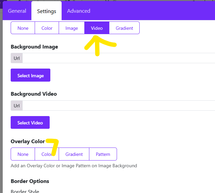
Task: Set background type to None
Action: (x=23, y=28)
